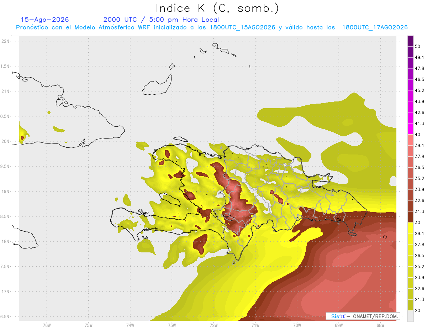Click the "70W" longitude label

tap(297, 325)
